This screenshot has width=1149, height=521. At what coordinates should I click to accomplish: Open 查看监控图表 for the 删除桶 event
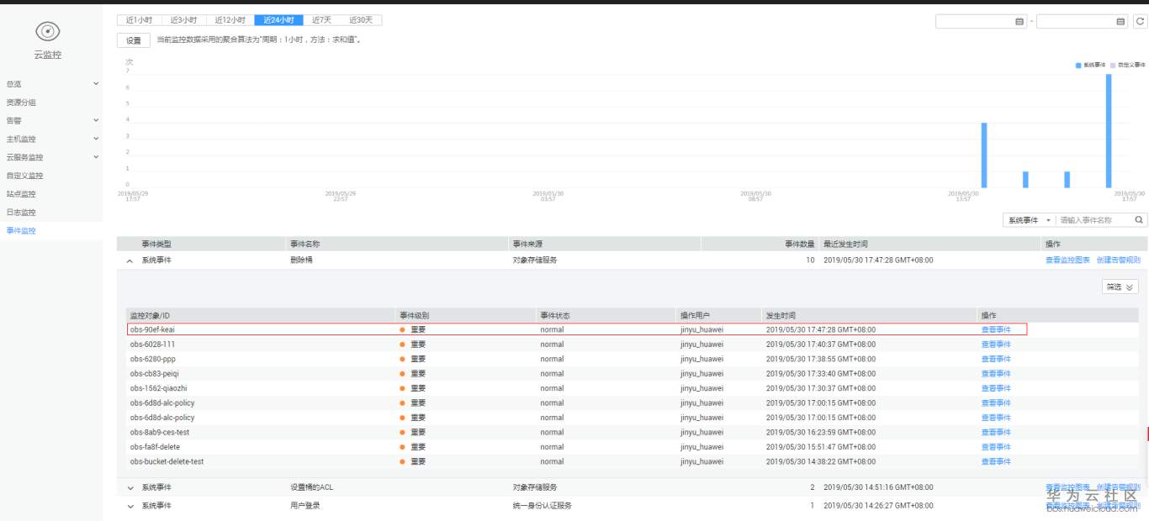click(1067, 260)
